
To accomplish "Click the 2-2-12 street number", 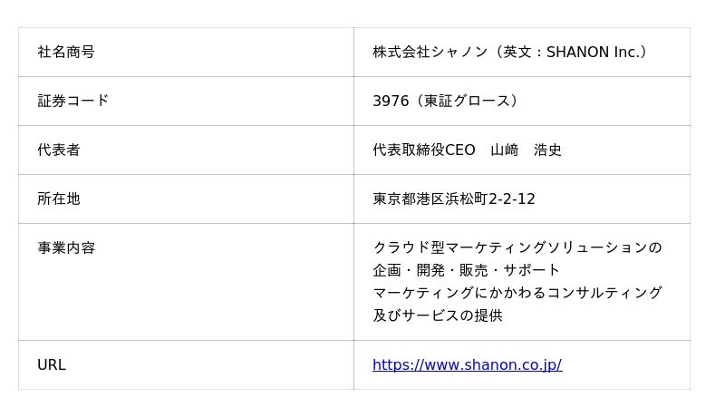I will coord(512,199).
